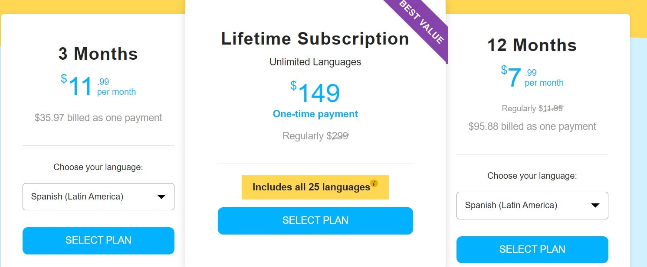The height and width of the screenshot is (267, 647).
Task: Click the $95.88 billed as one payment text
Action: (x=532, y=126)
